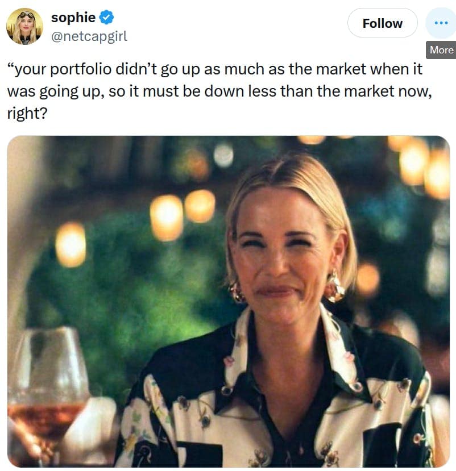The height and width of the screenshot is (471, 456).
Task: Click the @netcapgirl handle
Action: tap(89, 36)
